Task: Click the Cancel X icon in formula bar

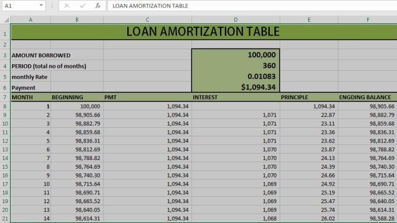Action: point(67,6)
